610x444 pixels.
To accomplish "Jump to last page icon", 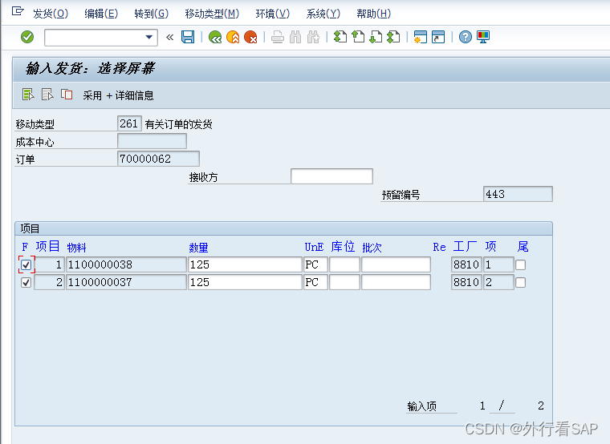I will click(394, 38).
